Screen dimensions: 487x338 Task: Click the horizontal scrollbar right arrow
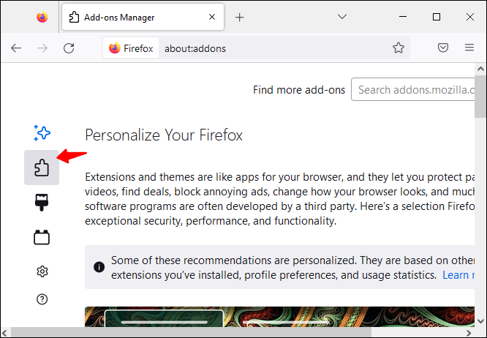tap(469, 333)
